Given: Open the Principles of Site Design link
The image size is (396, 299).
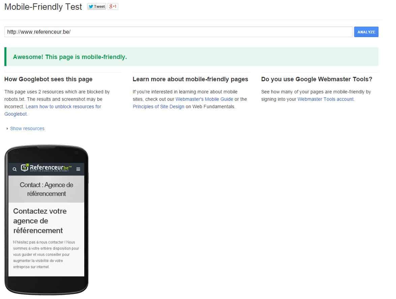Looking at the screenshot, I should tap(158, 107).
